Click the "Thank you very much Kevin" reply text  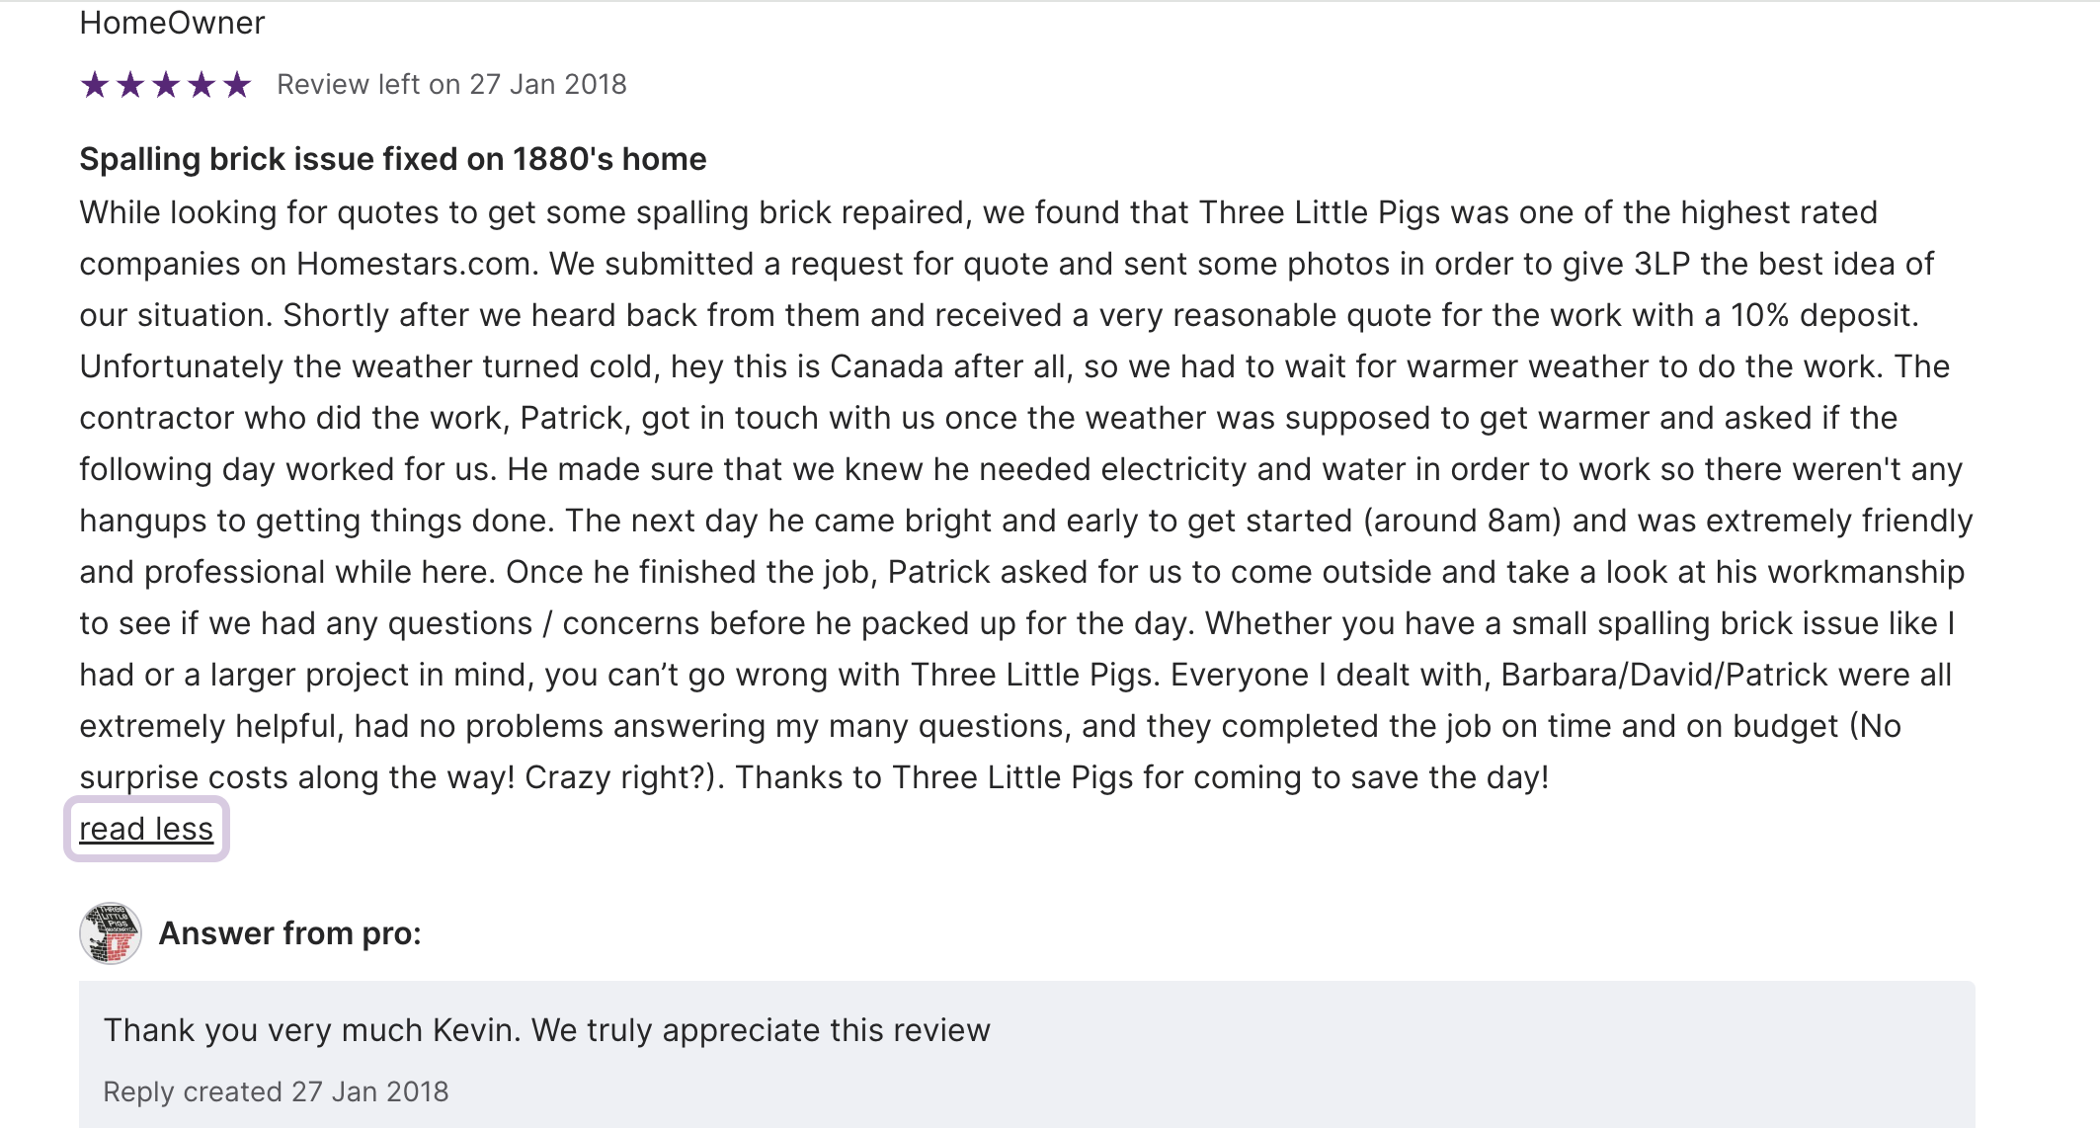(546, 1030)
